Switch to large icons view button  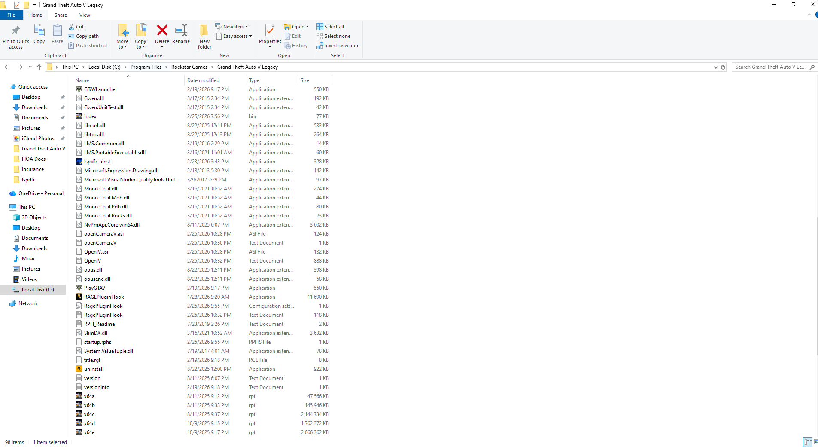[816, 442]
